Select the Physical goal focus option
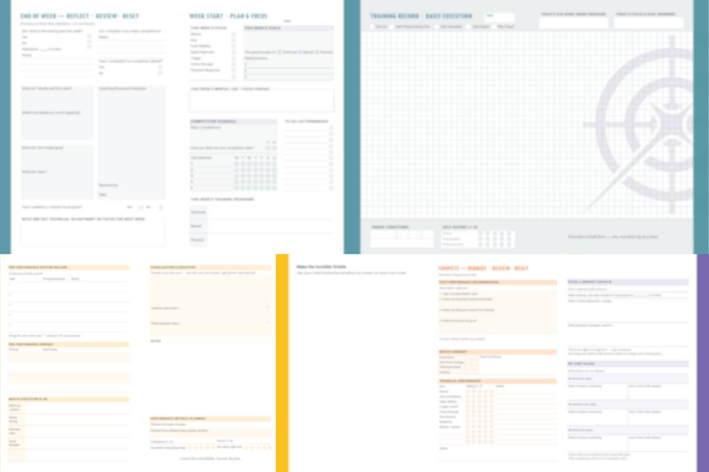This screenshot has height=472, width=709. pos(318,53)
